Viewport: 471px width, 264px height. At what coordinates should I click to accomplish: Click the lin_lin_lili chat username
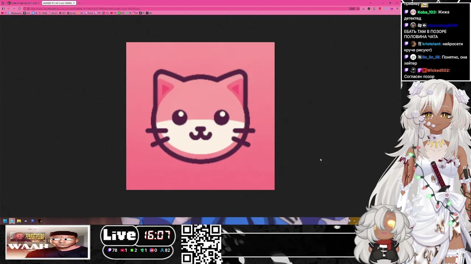pos(431,57)
